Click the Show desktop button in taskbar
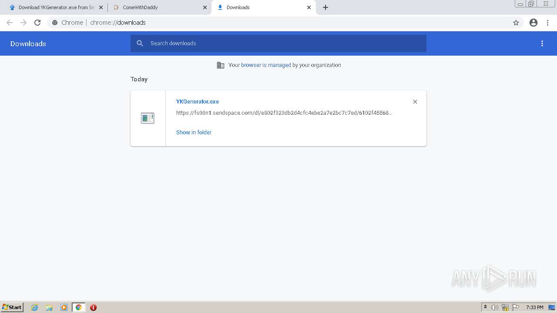Image resolution: width=557 pixels, height=313 pixels. coord(552,307)
